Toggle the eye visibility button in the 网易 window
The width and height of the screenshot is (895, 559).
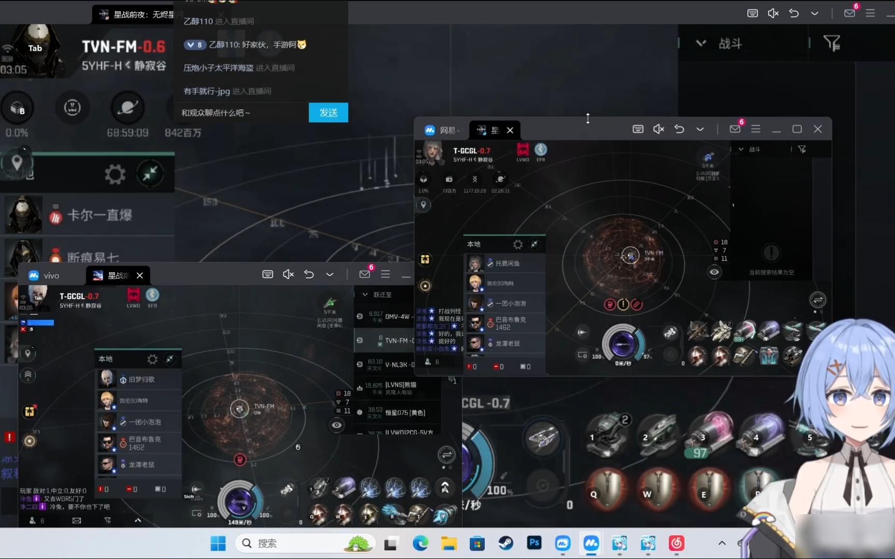click(x=714, y=272)
